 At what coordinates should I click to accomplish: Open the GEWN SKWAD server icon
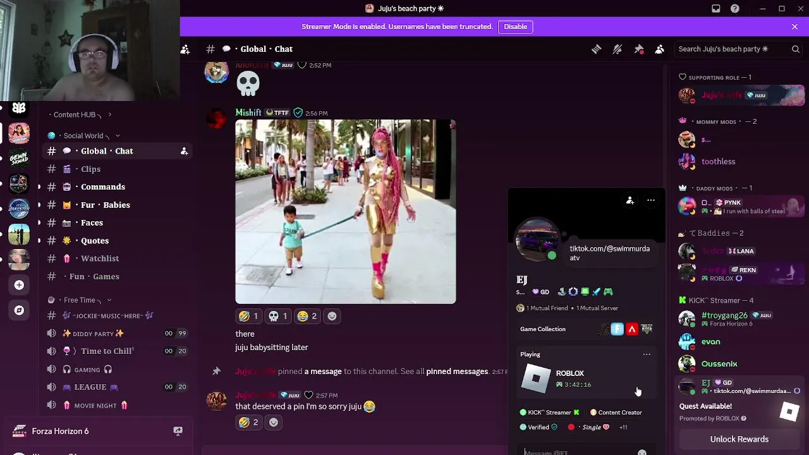(19, 158)
